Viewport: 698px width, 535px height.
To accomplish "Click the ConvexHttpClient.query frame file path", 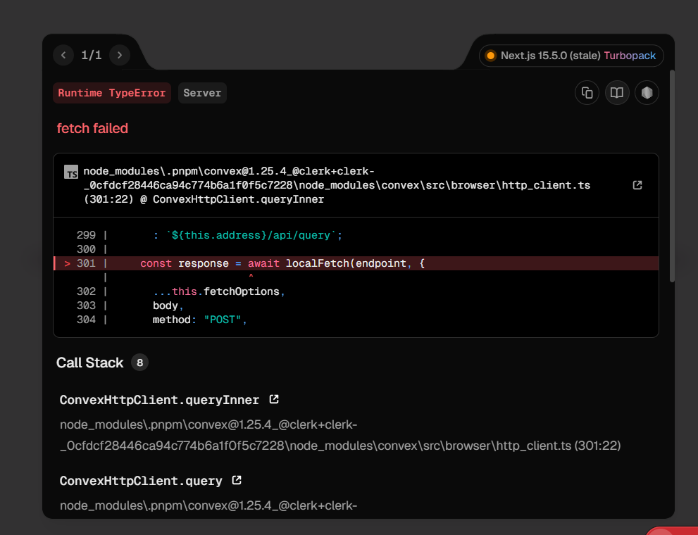I will [208, 505].
